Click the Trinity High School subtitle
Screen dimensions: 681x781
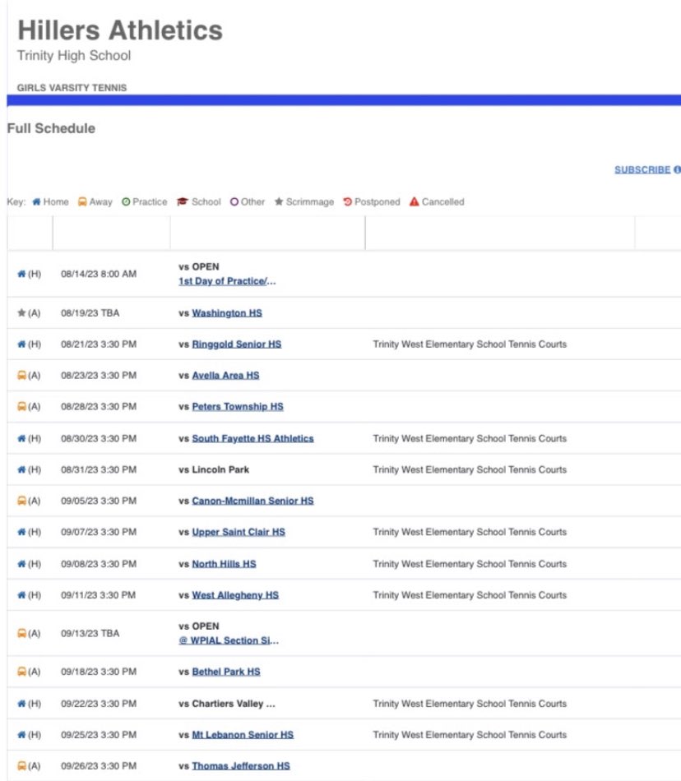(74, 55)
